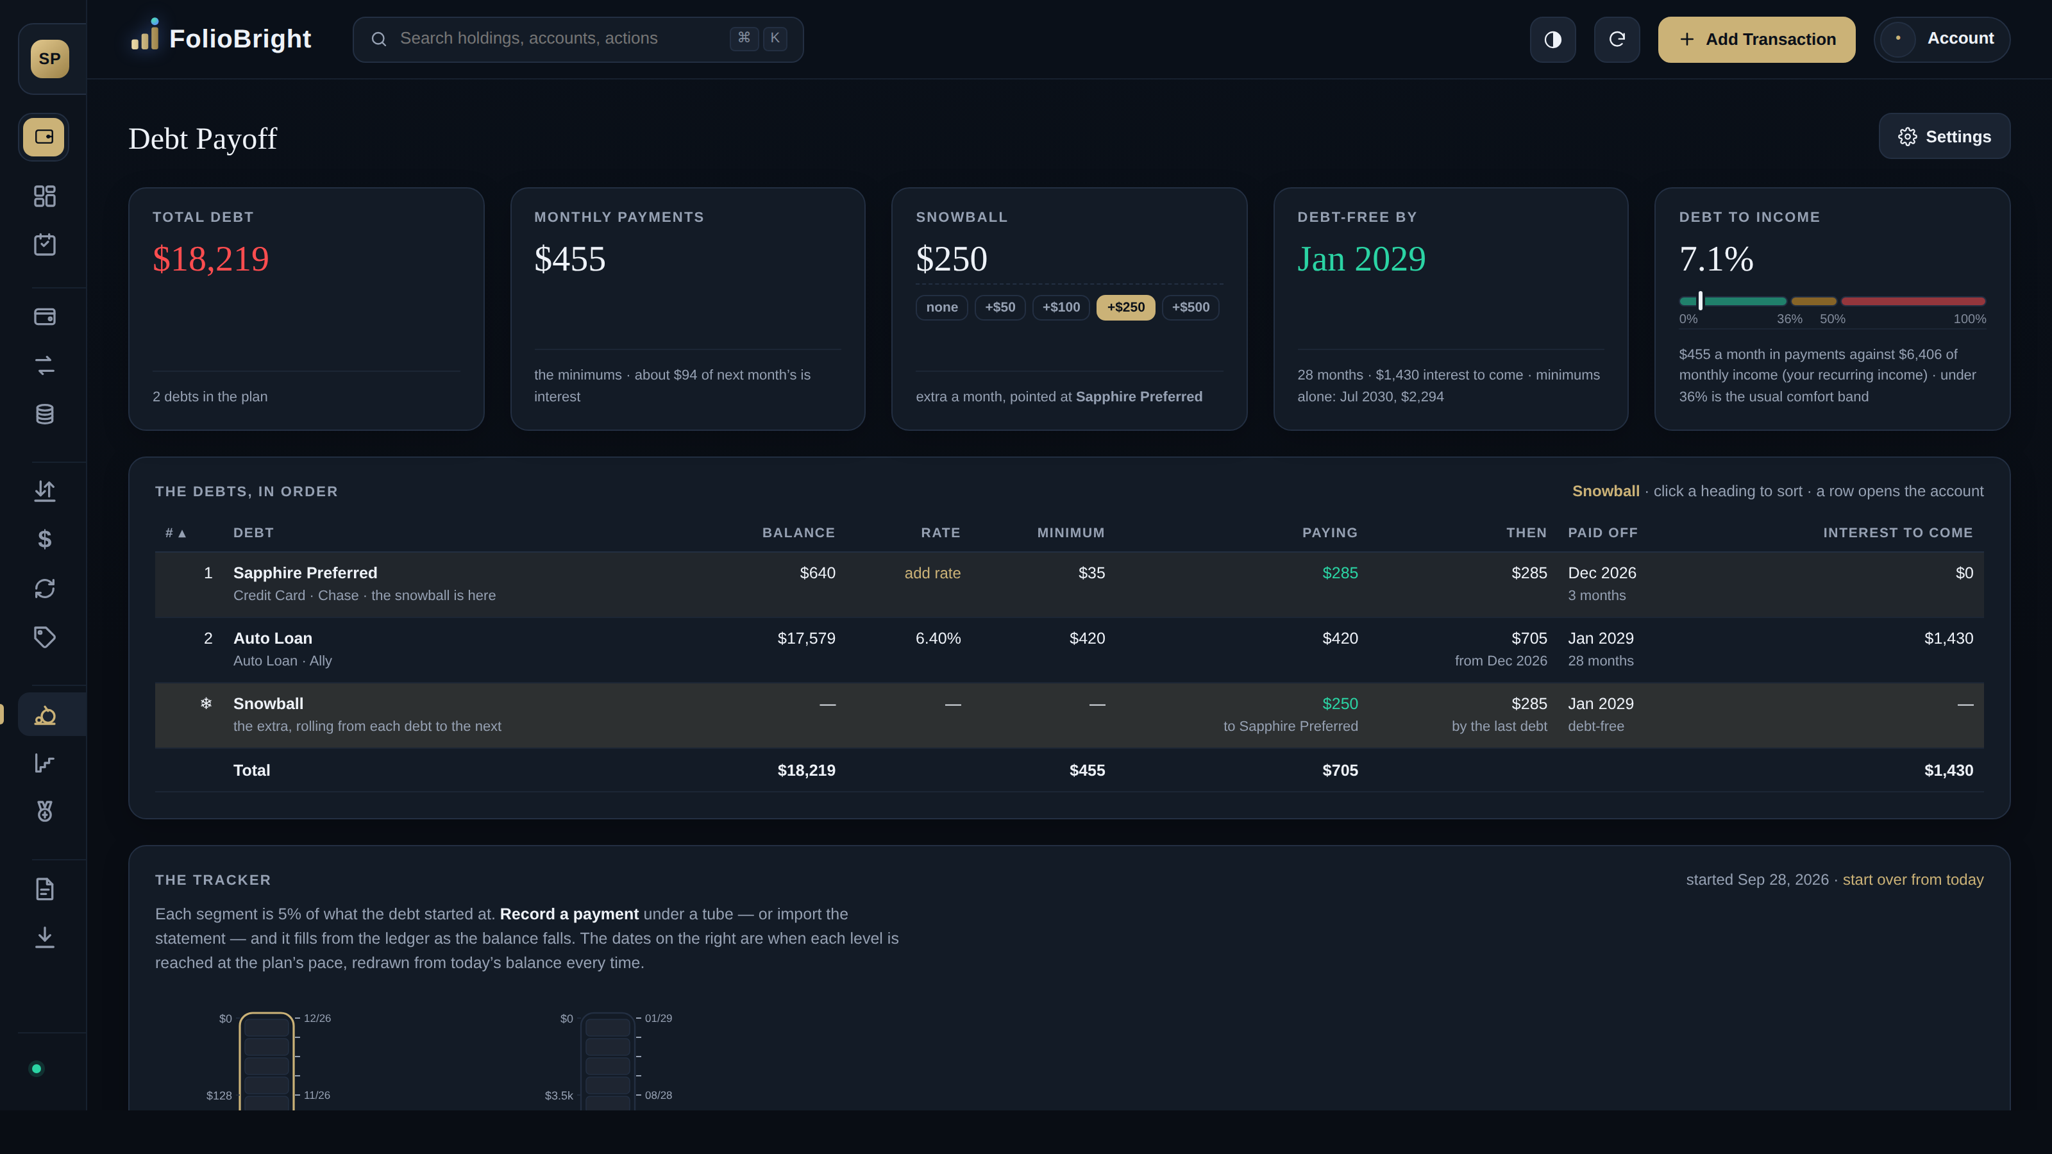Viewport: 2052px width, 1154px height.
Task: Open the document report icon
Action: pos(45,889)
